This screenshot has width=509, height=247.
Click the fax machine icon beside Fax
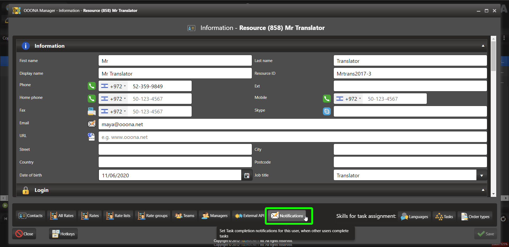(x=91, y=111)
